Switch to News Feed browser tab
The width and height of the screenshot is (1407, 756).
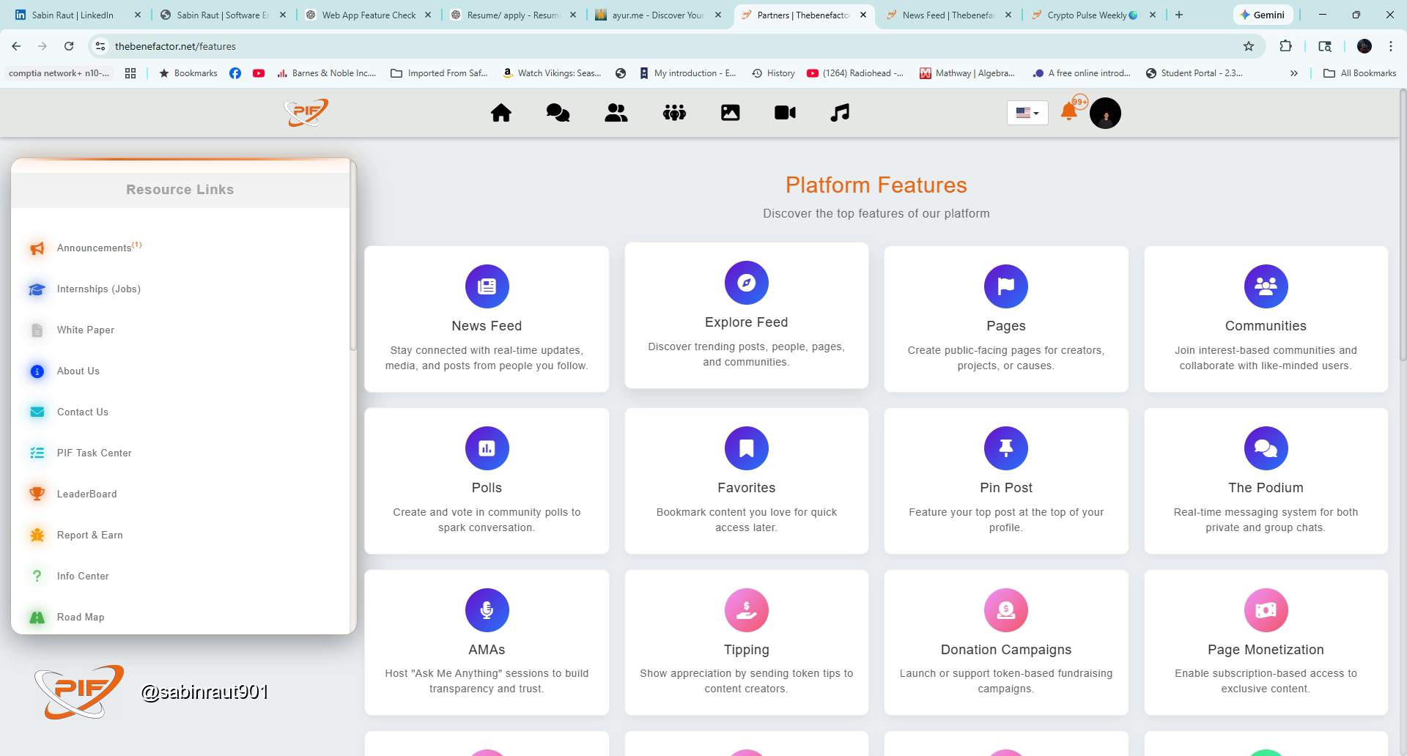pos(948,15)
